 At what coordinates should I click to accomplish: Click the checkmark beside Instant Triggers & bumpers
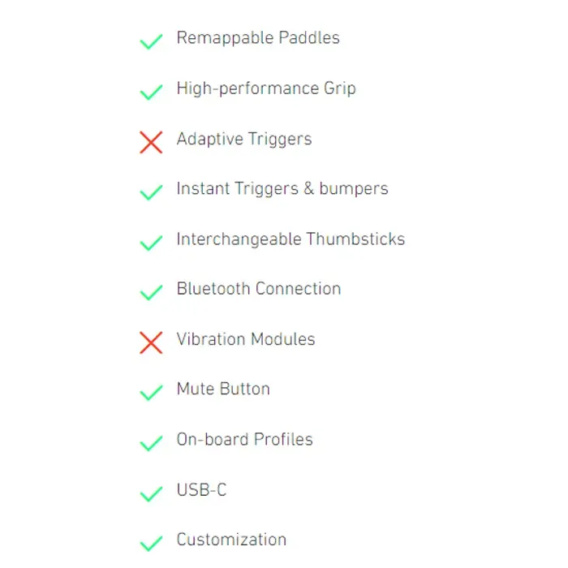151,192
